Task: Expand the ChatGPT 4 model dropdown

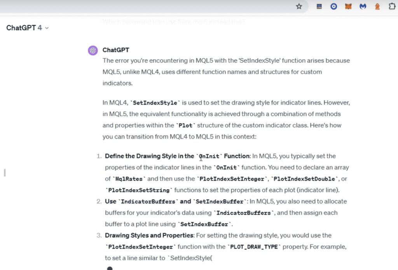Action: (x=27, y=28)
